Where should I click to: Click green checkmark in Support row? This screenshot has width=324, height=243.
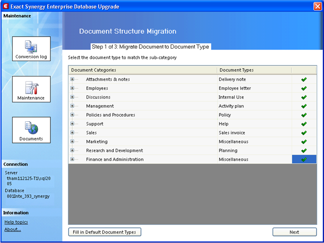pos(304,124)
